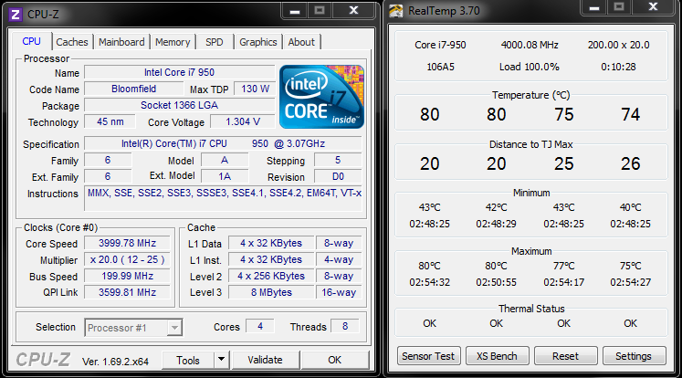This screenshot has height=378, width=682.
Task: Click Distance to TJ Max value '26'
Action: (631, 163)
